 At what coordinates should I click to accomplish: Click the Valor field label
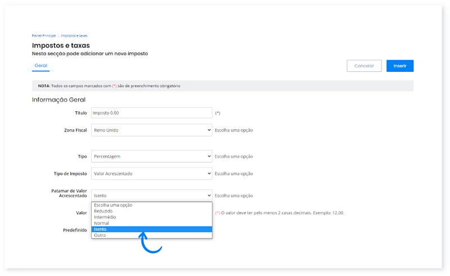[81, 213]
